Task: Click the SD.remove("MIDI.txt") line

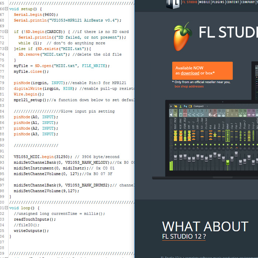Action: click(70, 54)
